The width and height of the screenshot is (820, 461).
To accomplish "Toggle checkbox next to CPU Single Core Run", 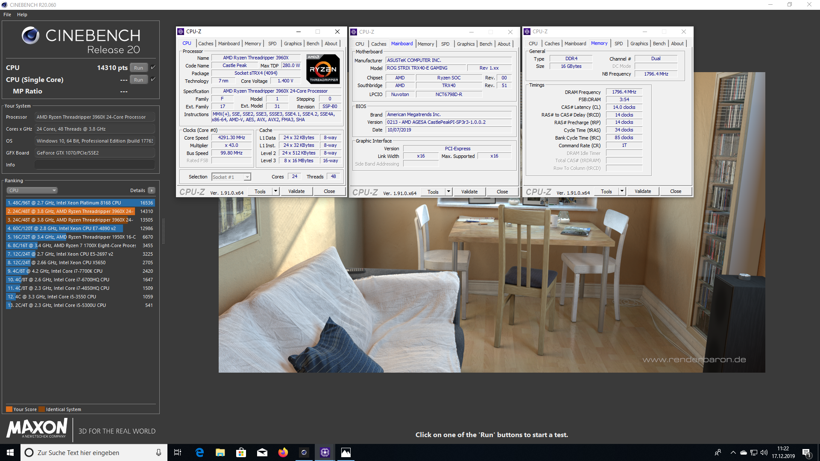I will [153, 79].
